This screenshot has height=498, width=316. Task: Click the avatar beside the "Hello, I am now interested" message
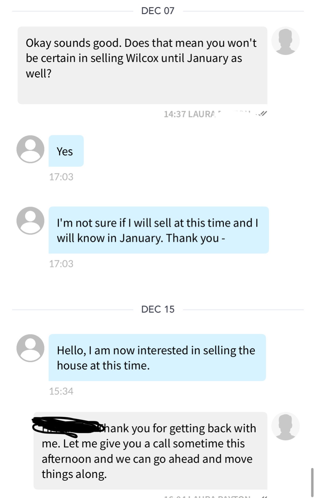point(30,348)
